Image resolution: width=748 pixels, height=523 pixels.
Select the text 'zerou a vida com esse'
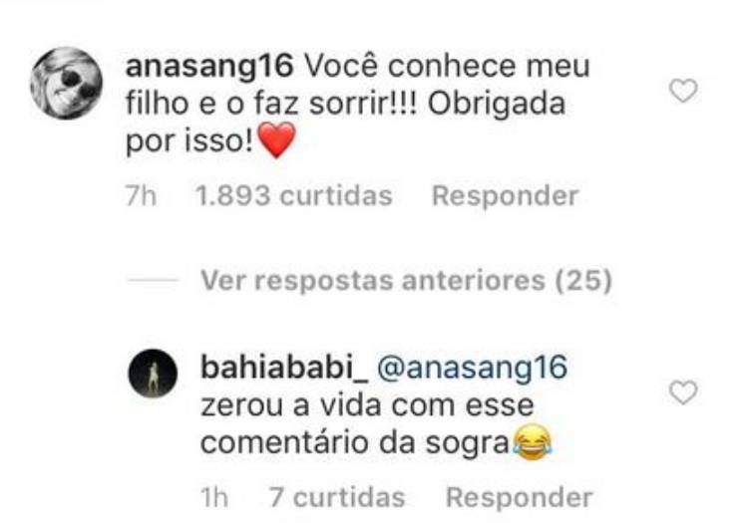coord(367,405)
